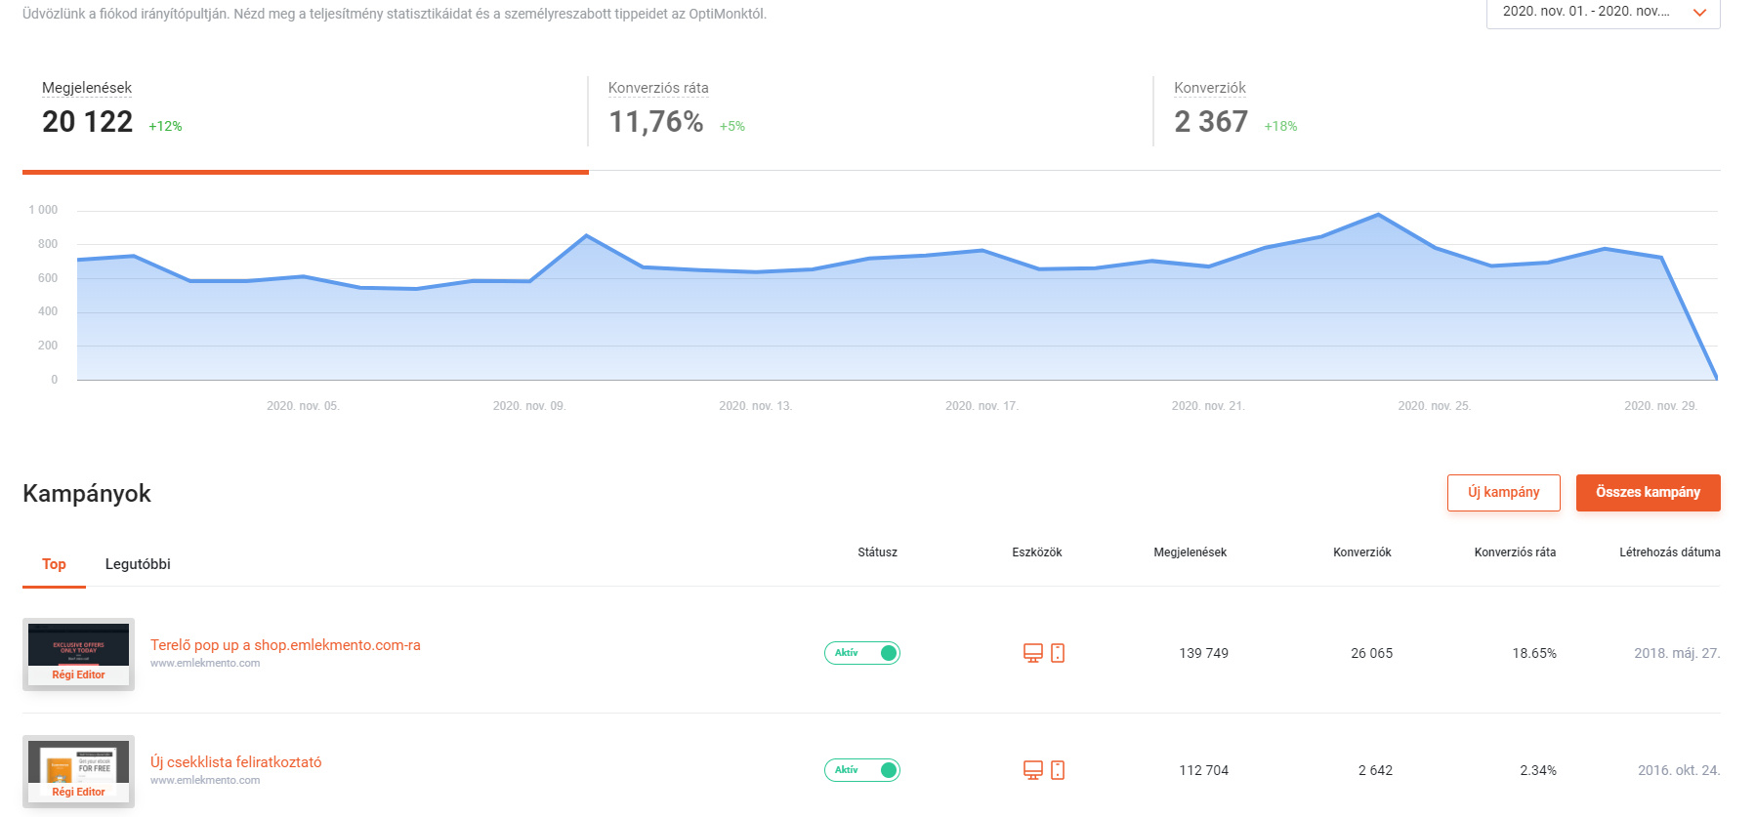Click the Új kampány button

(1503, 493)
